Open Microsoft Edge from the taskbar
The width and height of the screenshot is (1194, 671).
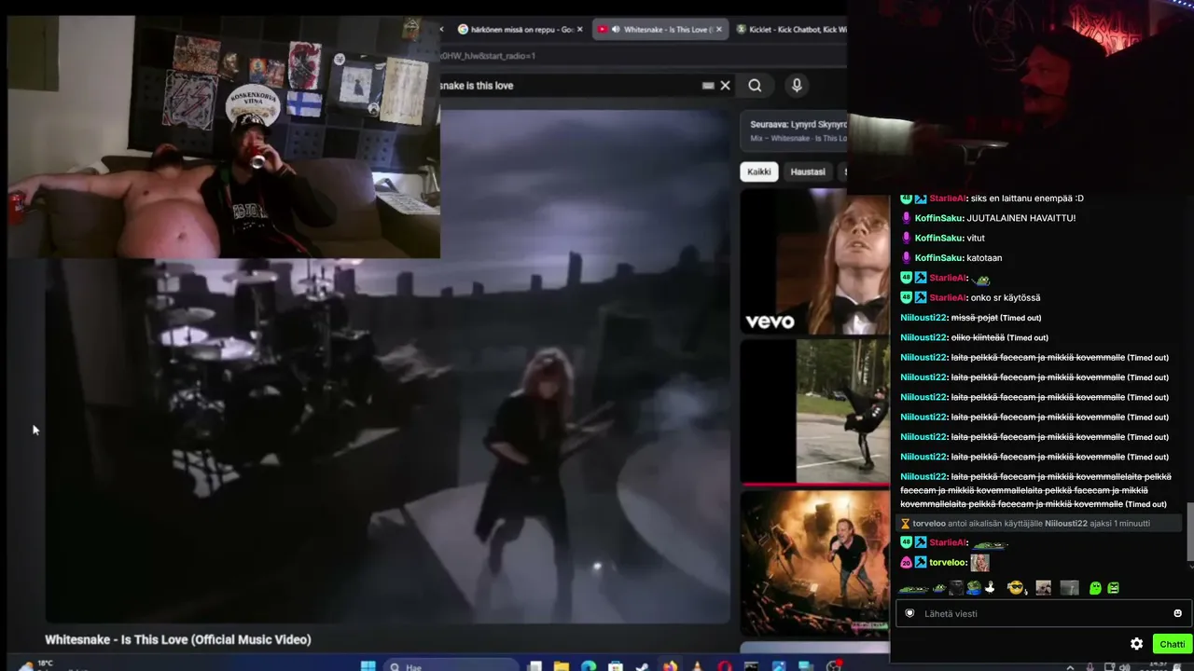coord(589,666)
